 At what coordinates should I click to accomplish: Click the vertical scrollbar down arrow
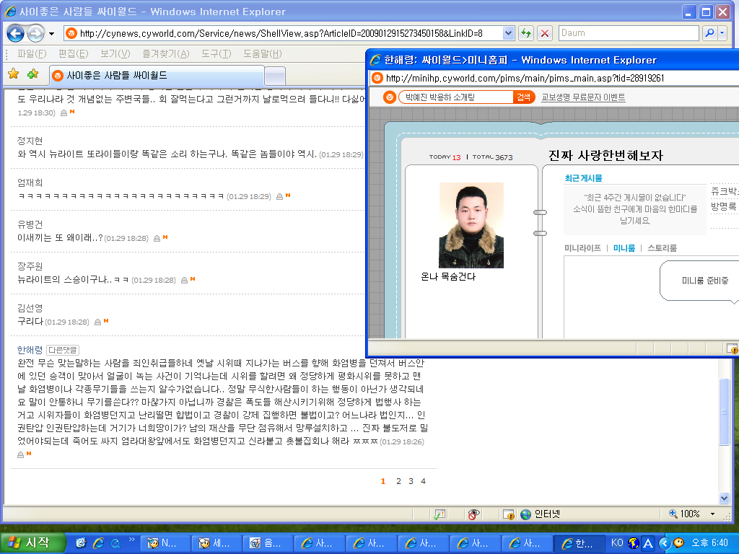click(725, 498)
